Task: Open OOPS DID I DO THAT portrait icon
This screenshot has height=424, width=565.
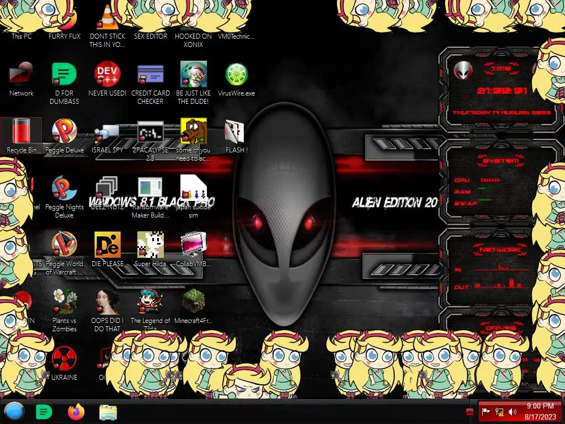Action: 108,310
